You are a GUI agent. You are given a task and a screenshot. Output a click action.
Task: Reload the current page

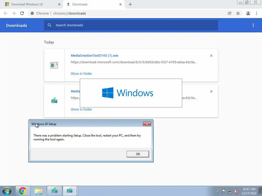[x=22, y=13]
